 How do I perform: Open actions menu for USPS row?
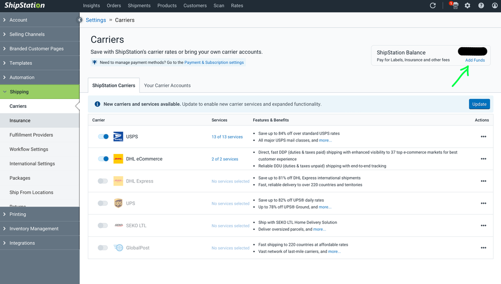tap(483, 137)
